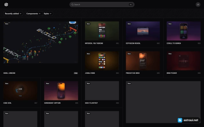
Task: Click the index number beside Material You Theming
Action: [117, 43]
